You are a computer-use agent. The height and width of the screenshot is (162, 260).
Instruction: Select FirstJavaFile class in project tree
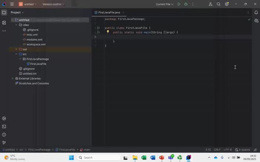(x=36, y=64)
